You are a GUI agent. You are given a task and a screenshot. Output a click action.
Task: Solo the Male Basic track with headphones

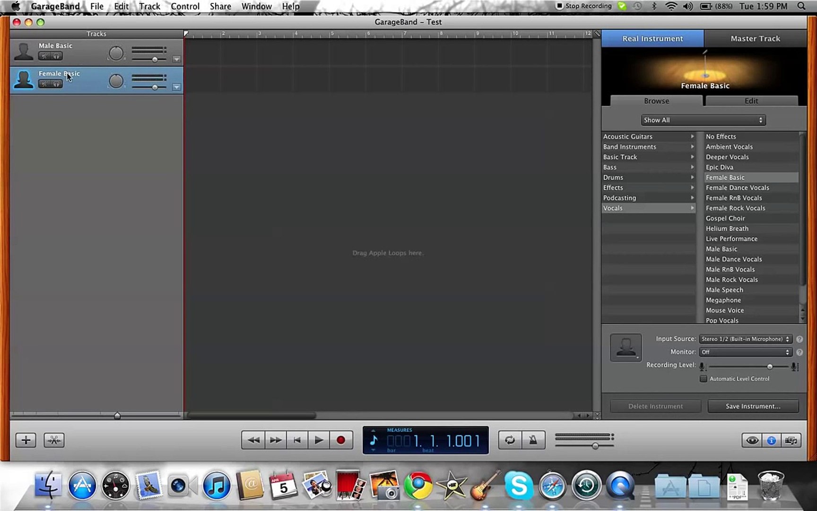pyautogui.click(x=56, y=56)
